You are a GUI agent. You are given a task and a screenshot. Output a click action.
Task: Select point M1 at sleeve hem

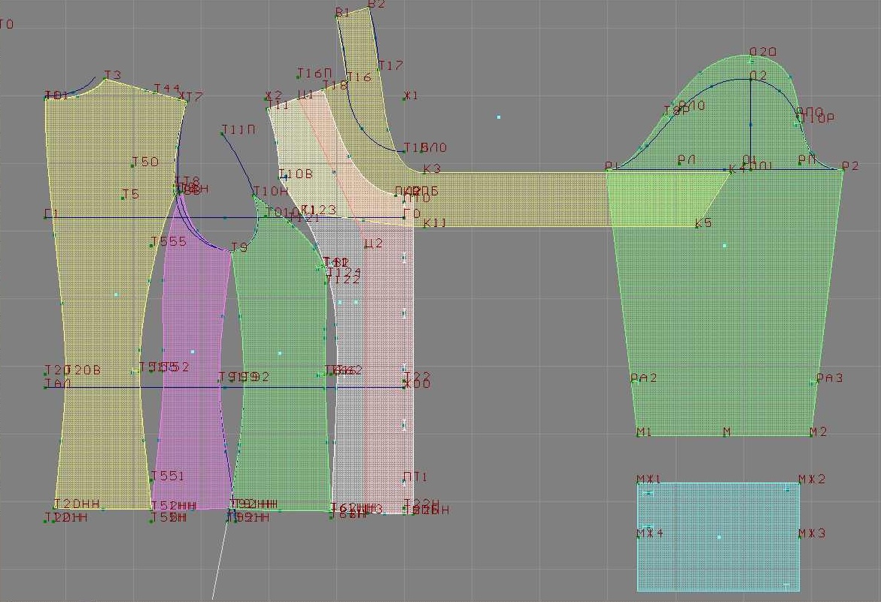638,434
